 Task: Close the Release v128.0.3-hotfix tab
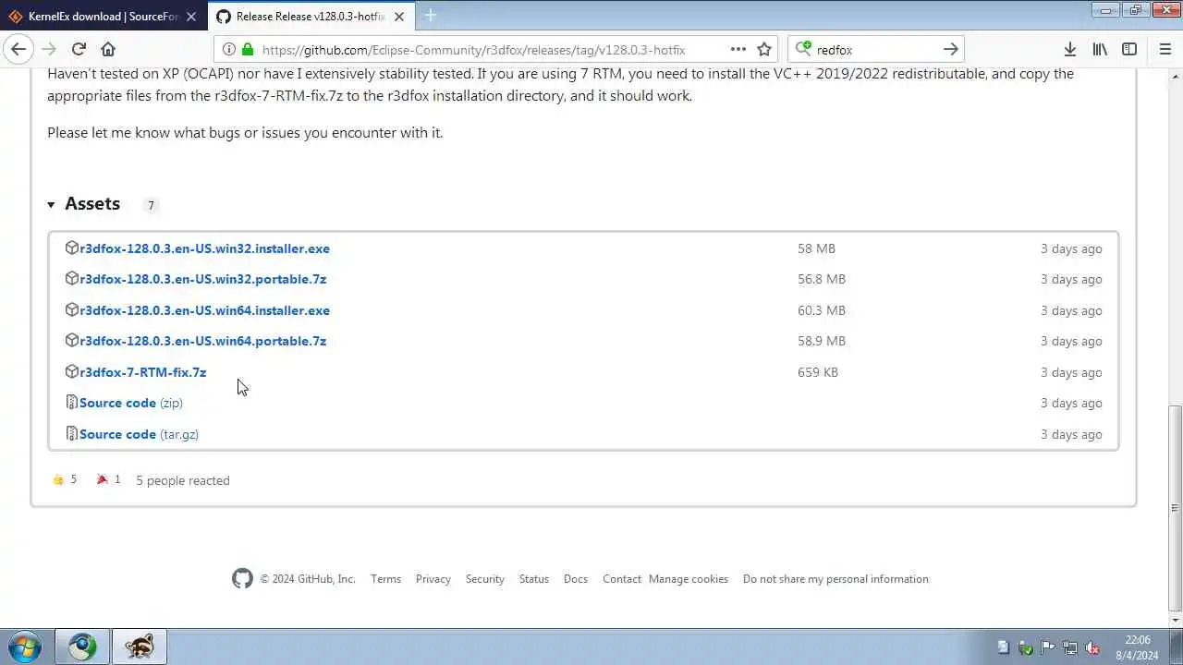[x=399, y=17]
